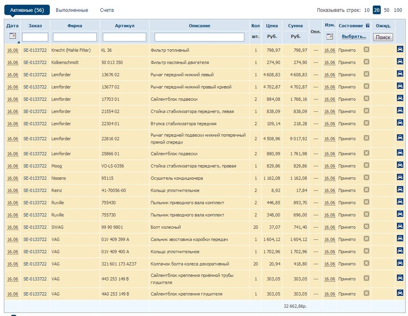
Task: Show 100 rows per page
Action: click(398, 10)
